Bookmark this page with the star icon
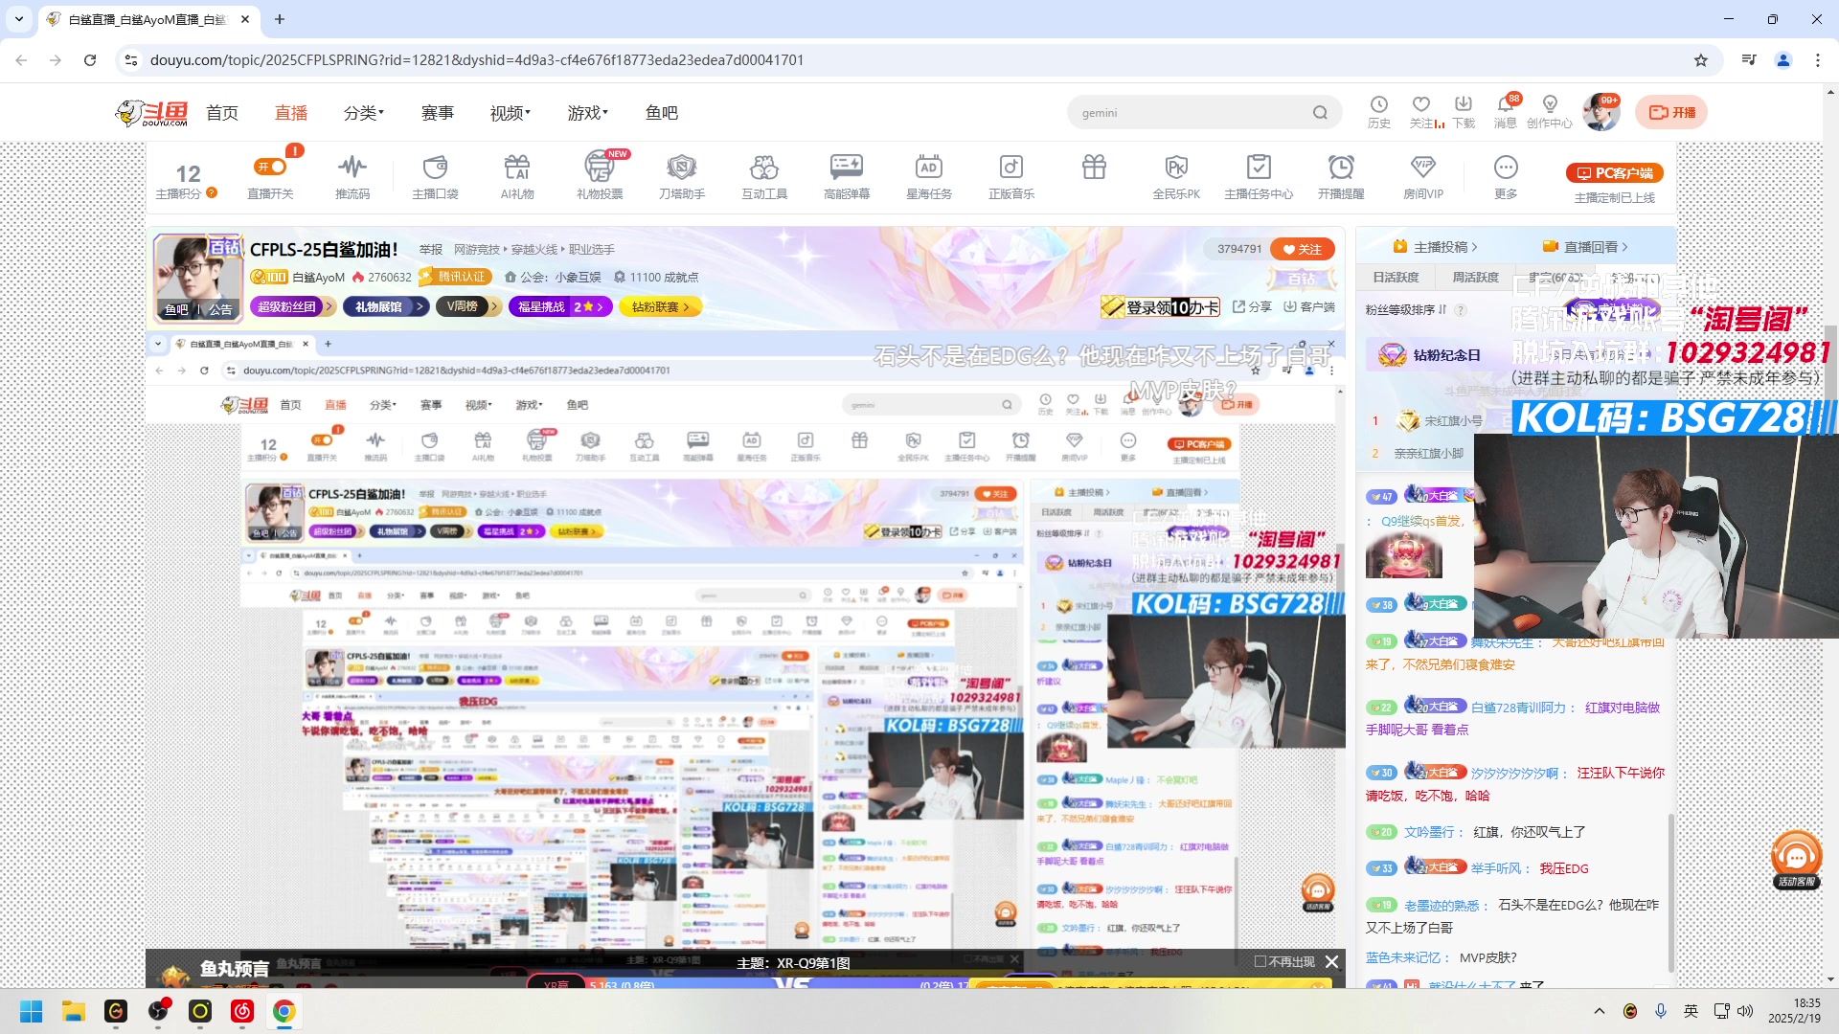 pyautogui.click(x=1701, y=60)
